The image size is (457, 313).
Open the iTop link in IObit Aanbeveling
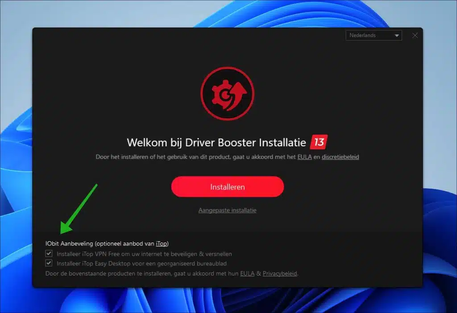point(162,244)
